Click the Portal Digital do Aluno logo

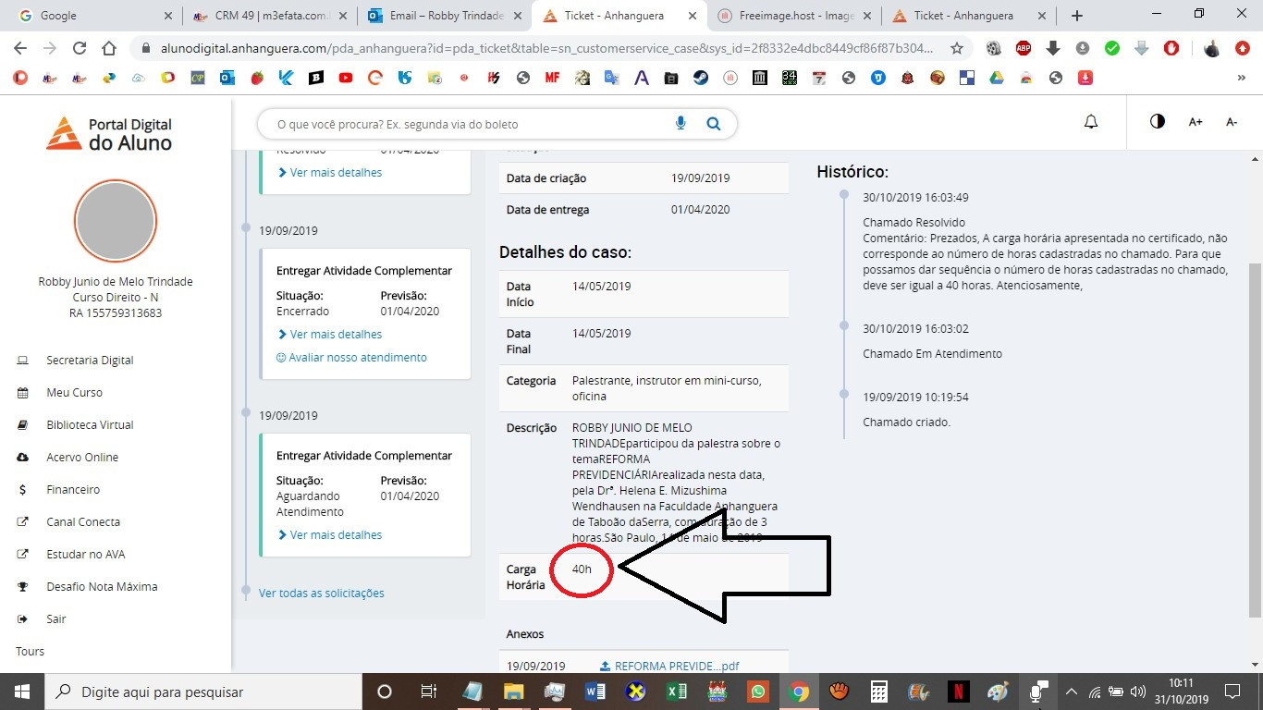pos(109,133)
